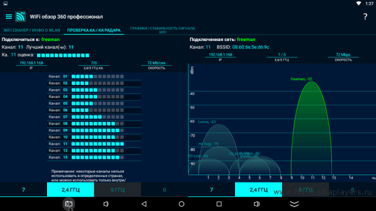This screenshot has height=211, width=376.
Task: Select 2,4 ГГЦ band in left panel
Action: (70, 190)
